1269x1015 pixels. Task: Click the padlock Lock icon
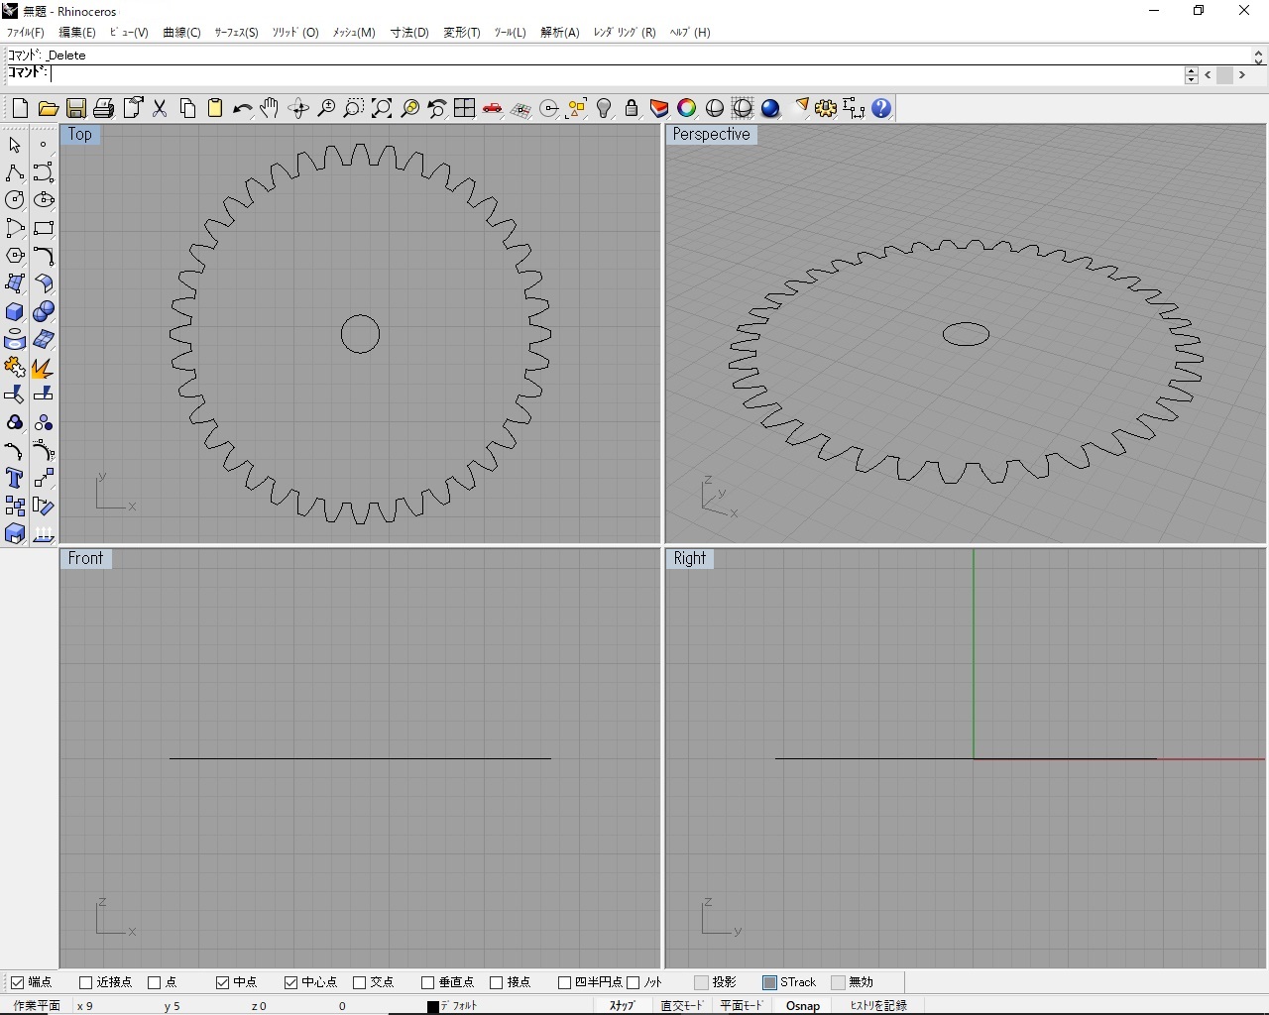[x=632, y=108]
